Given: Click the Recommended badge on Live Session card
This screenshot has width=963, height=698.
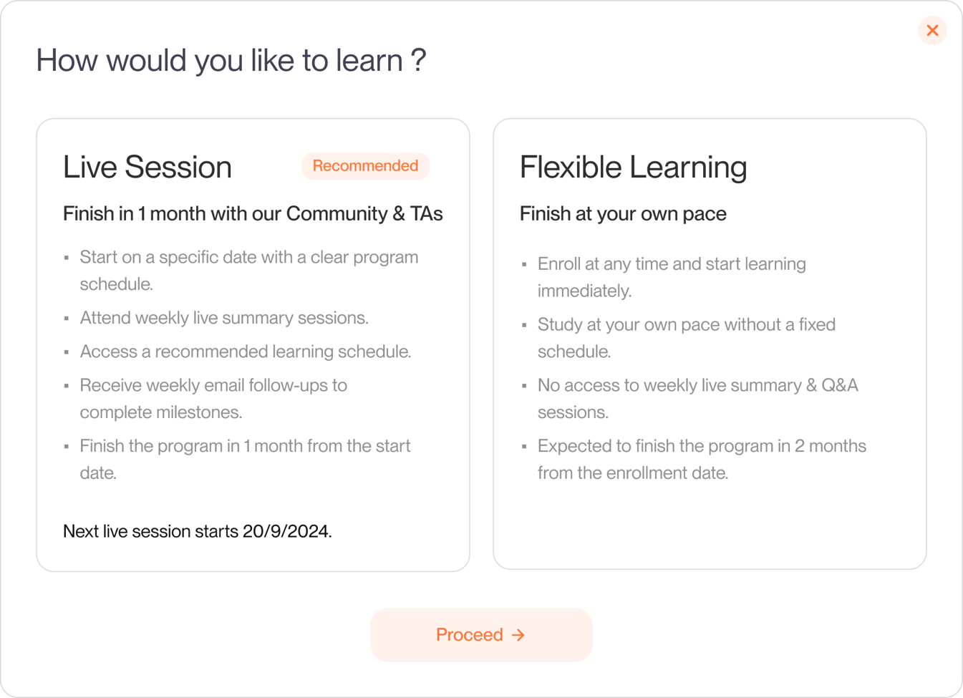Looking at the screenshot, I should [365, 166].
